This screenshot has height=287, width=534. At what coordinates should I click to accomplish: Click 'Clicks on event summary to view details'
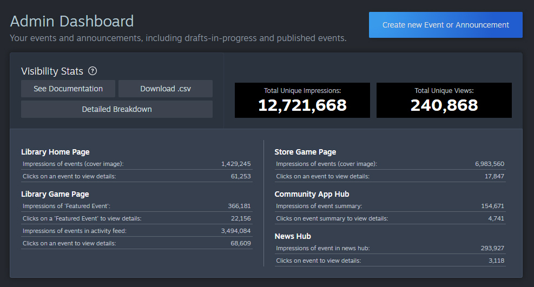click(332, 218)
